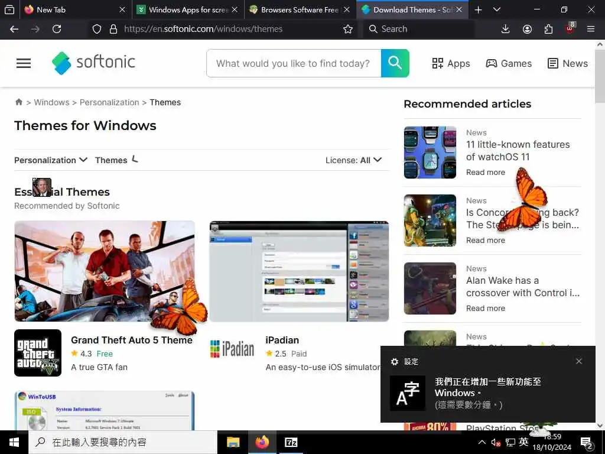Open the License: All filter dropdown

click(353, 160)
